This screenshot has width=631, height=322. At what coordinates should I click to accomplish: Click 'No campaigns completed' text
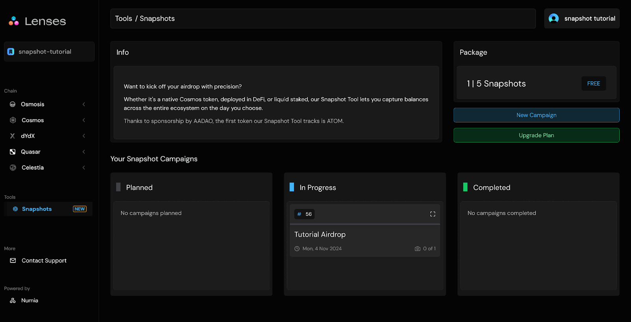pyautogui.click(x=502, y=213)
